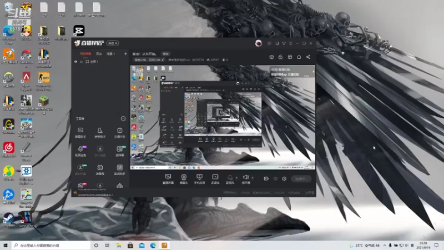
Task: Toggle visibility eye of the 全屏 1 source
Action: coord(75,62)
